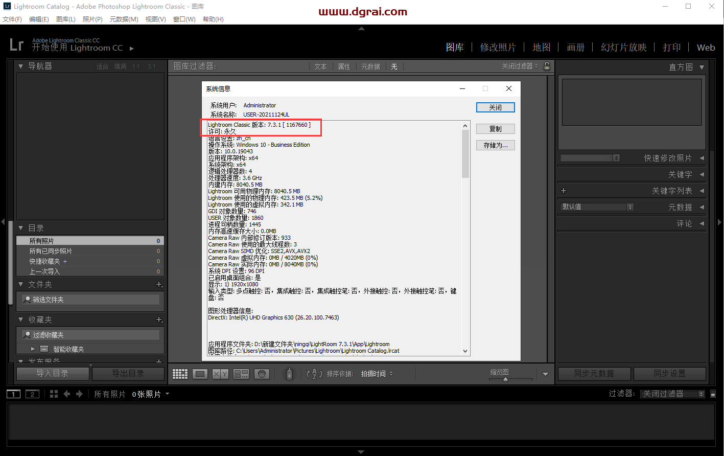Switch to Grid view (网格) icon

[x=180, y=374]
